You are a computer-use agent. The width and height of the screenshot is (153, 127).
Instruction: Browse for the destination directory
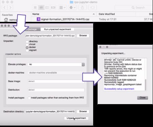tap(83, 111)
